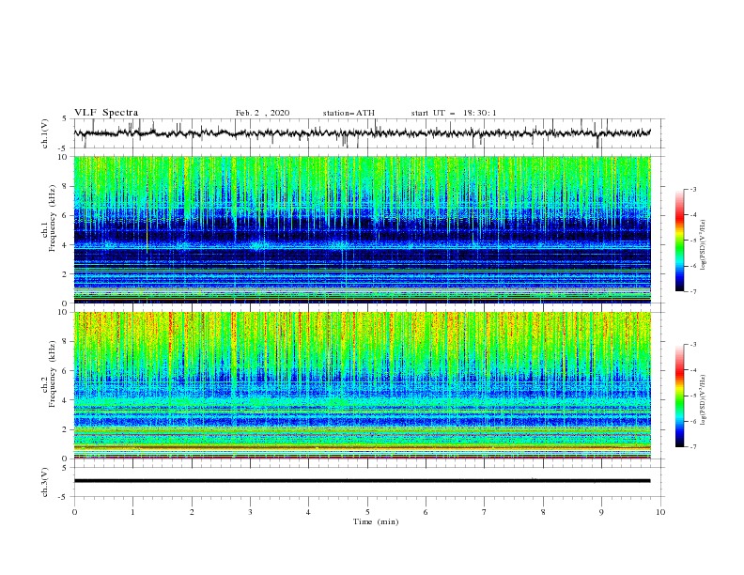Select the "start UT = 18:30:1" text

[454, 113]
